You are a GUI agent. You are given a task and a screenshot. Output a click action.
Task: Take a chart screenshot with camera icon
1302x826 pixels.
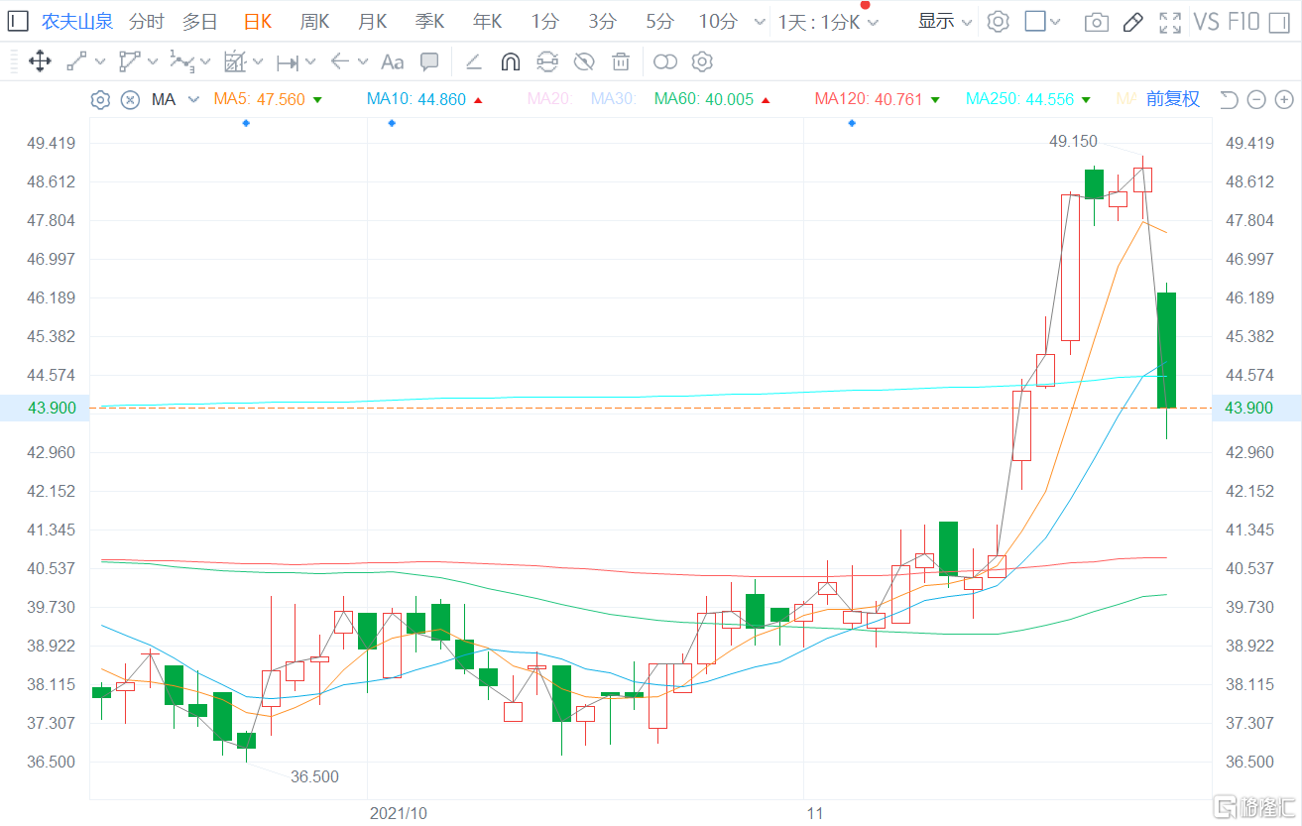coord(1096,22)
